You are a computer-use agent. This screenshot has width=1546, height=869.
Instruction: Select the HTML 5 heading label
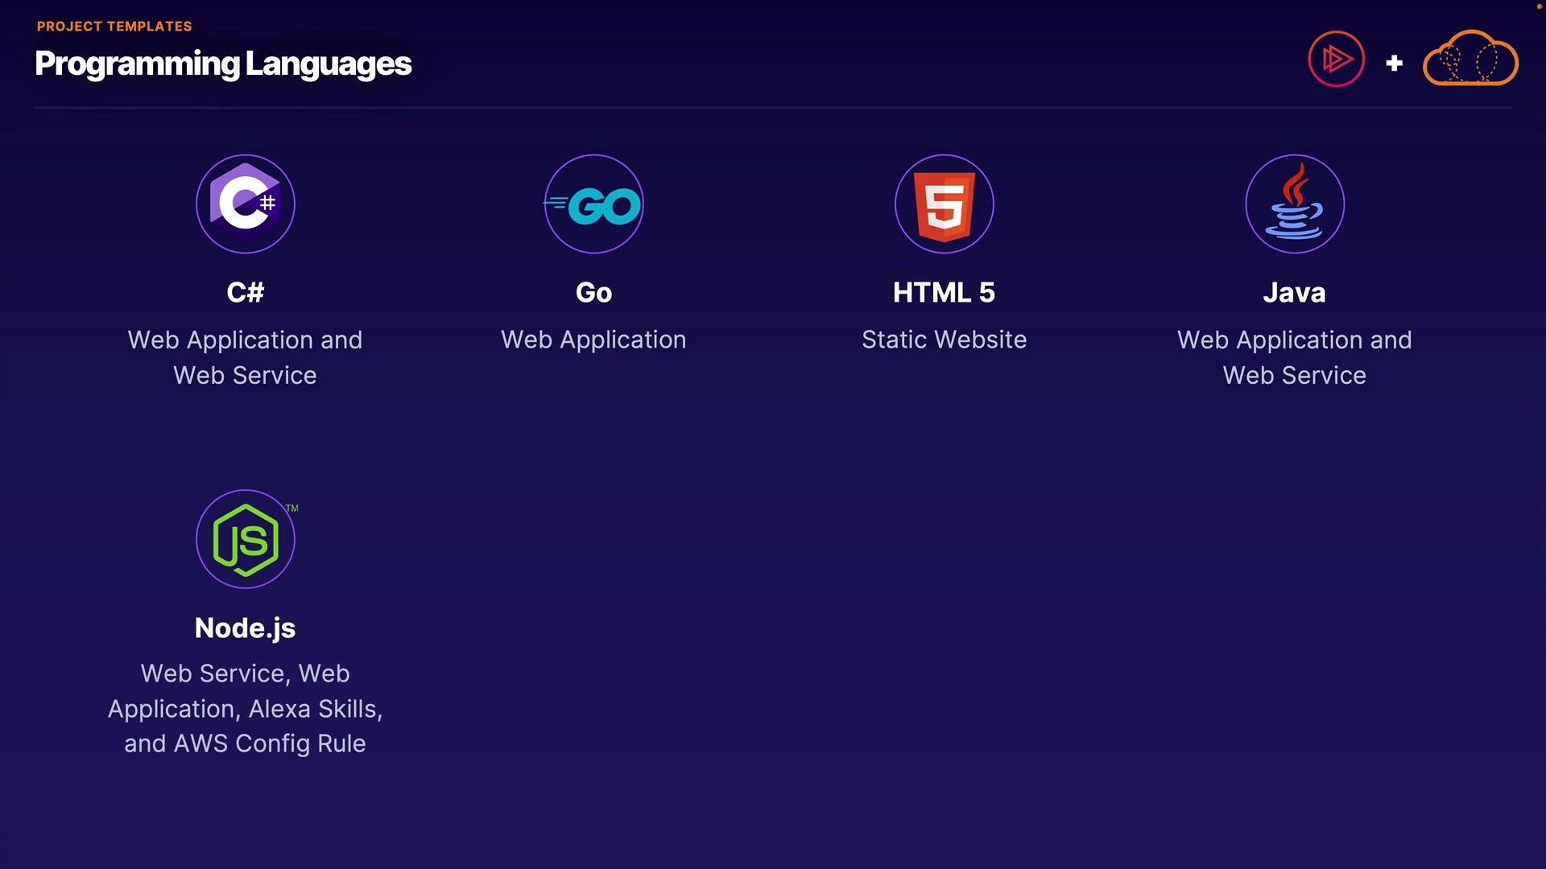[944, 292]
